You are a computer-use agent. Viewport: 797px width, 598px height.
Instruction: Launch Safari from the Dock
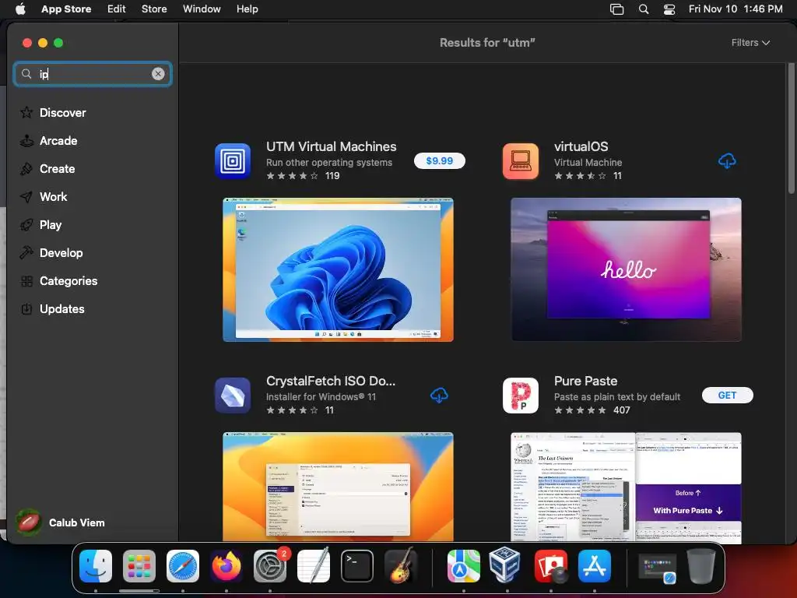coord(183,566)
